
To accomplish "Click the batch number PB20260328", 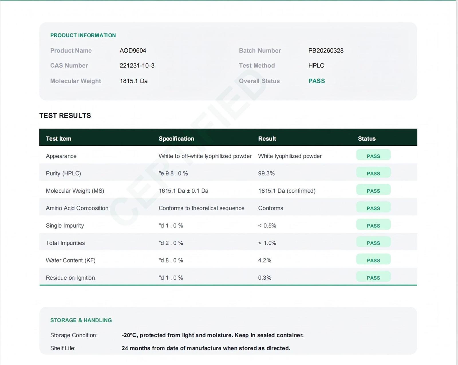I will [x=326, y=50].
